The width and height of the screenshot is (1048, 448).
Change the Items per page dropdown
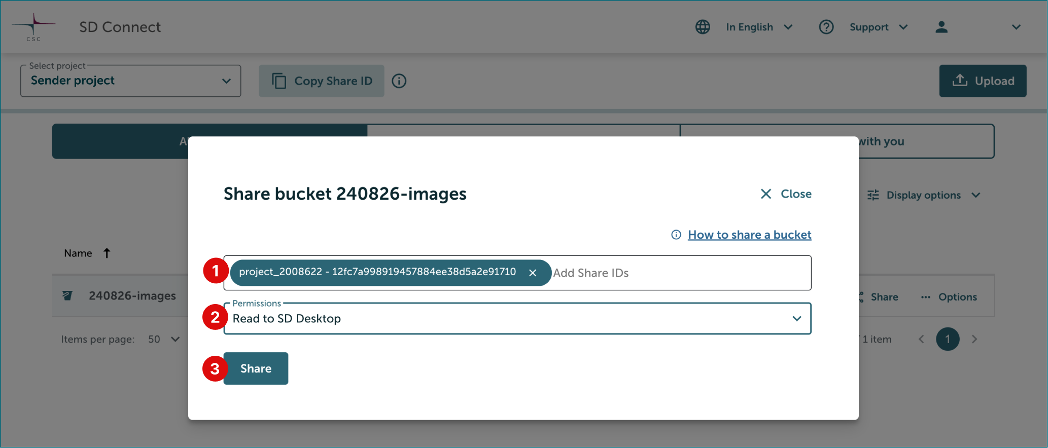point(164,339)
